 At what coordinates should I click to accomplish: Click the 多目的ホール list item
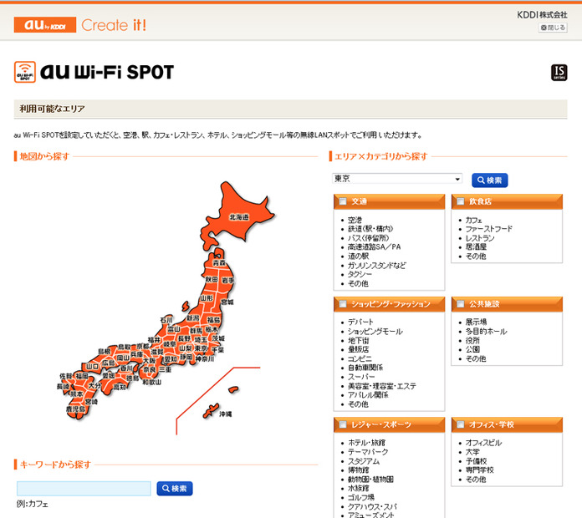pos(486,331)
